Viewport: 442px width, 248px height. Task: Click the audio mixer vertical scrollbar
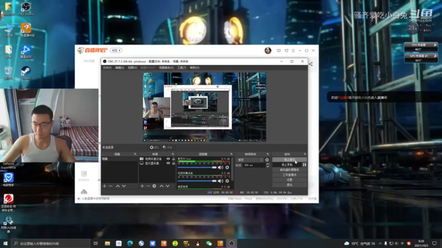tap(232, 170)
